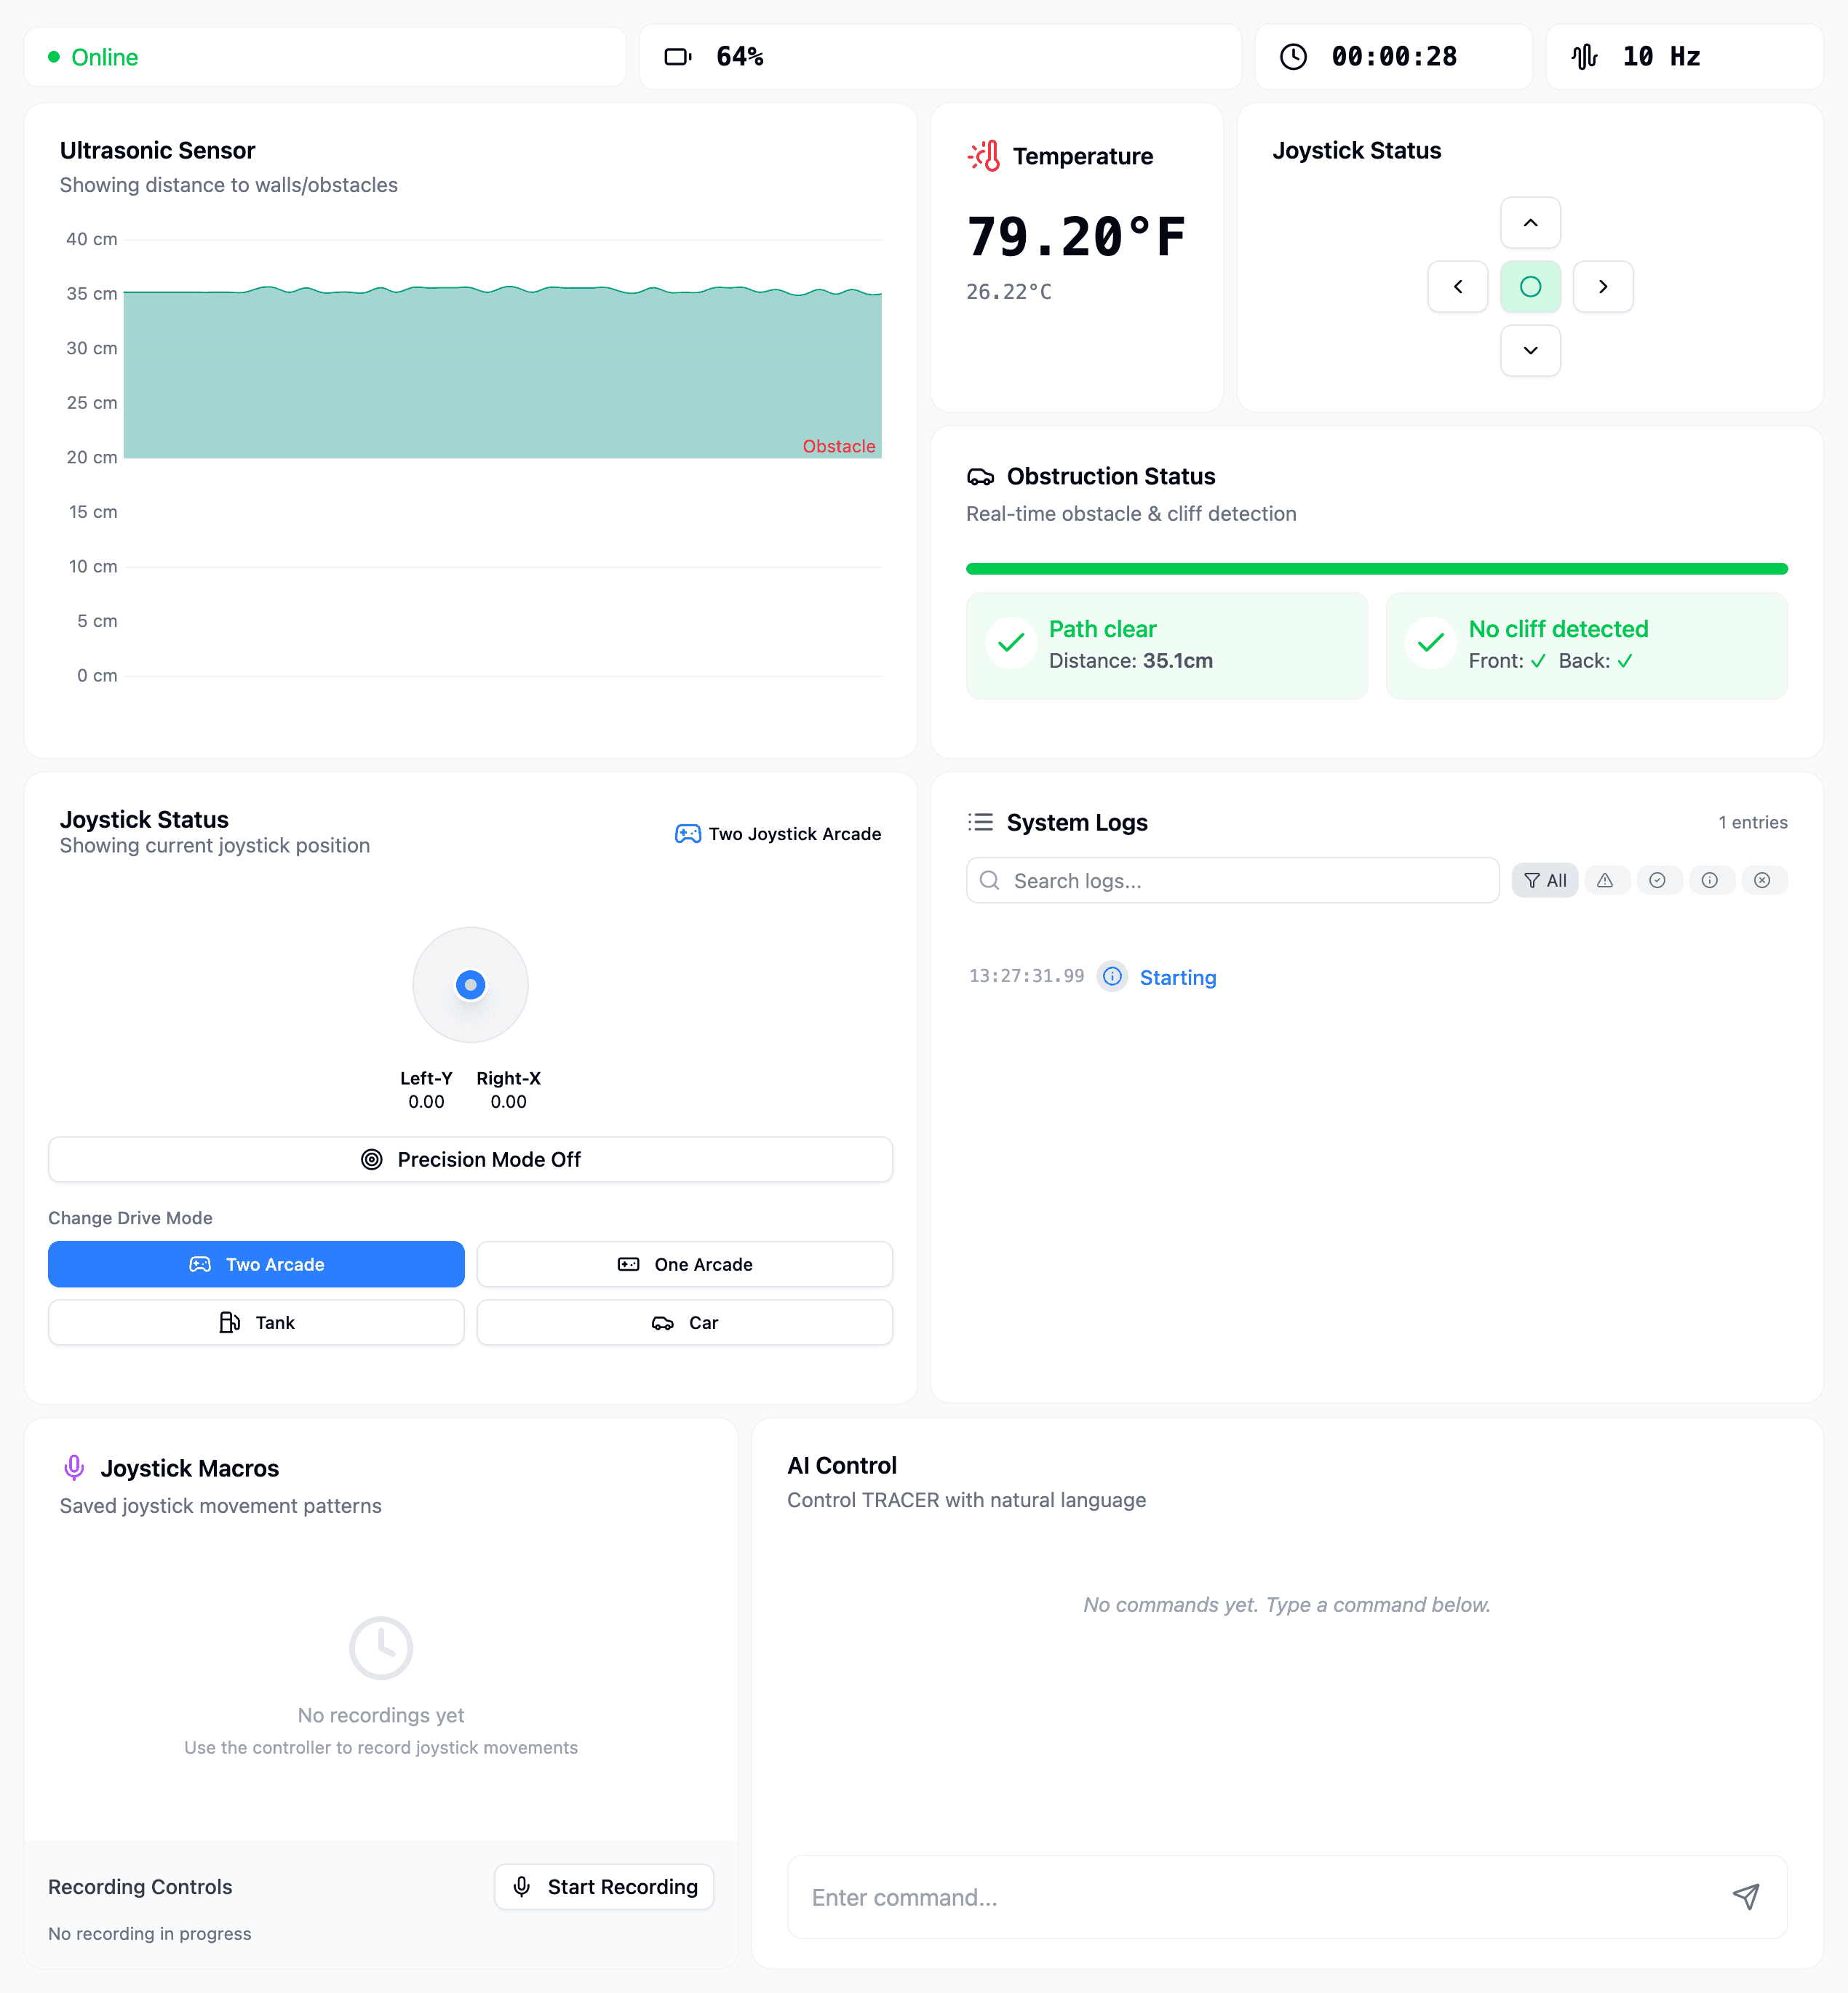Click the Search logs input field

(1233, 881)
